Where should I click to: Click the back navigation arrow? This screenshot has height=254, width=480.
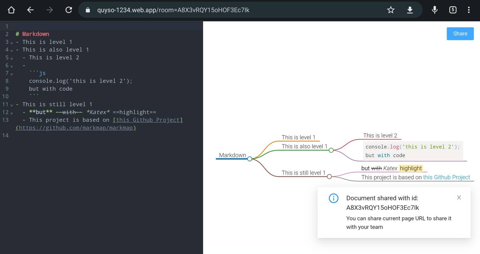pyautogui.click(x=30, y=10)
